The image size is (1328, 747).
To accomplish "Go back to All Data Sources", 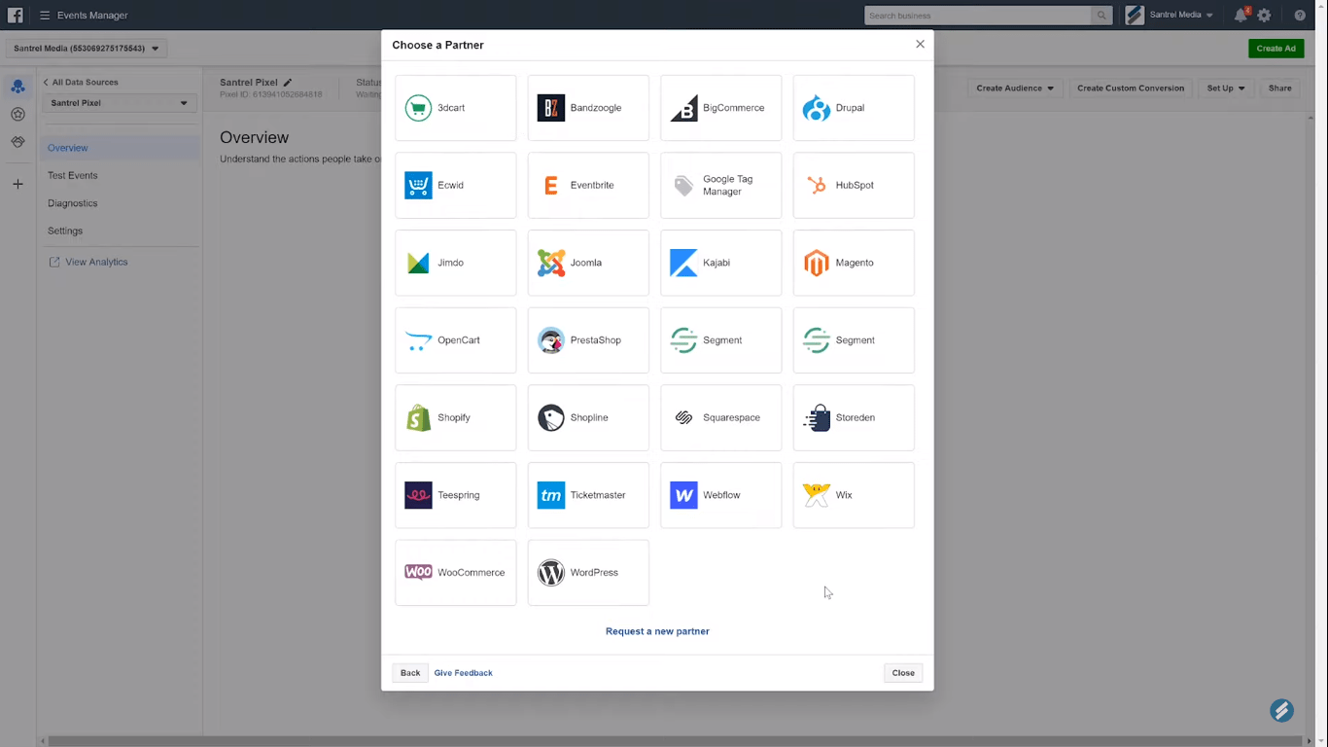I will click(81, 83).
